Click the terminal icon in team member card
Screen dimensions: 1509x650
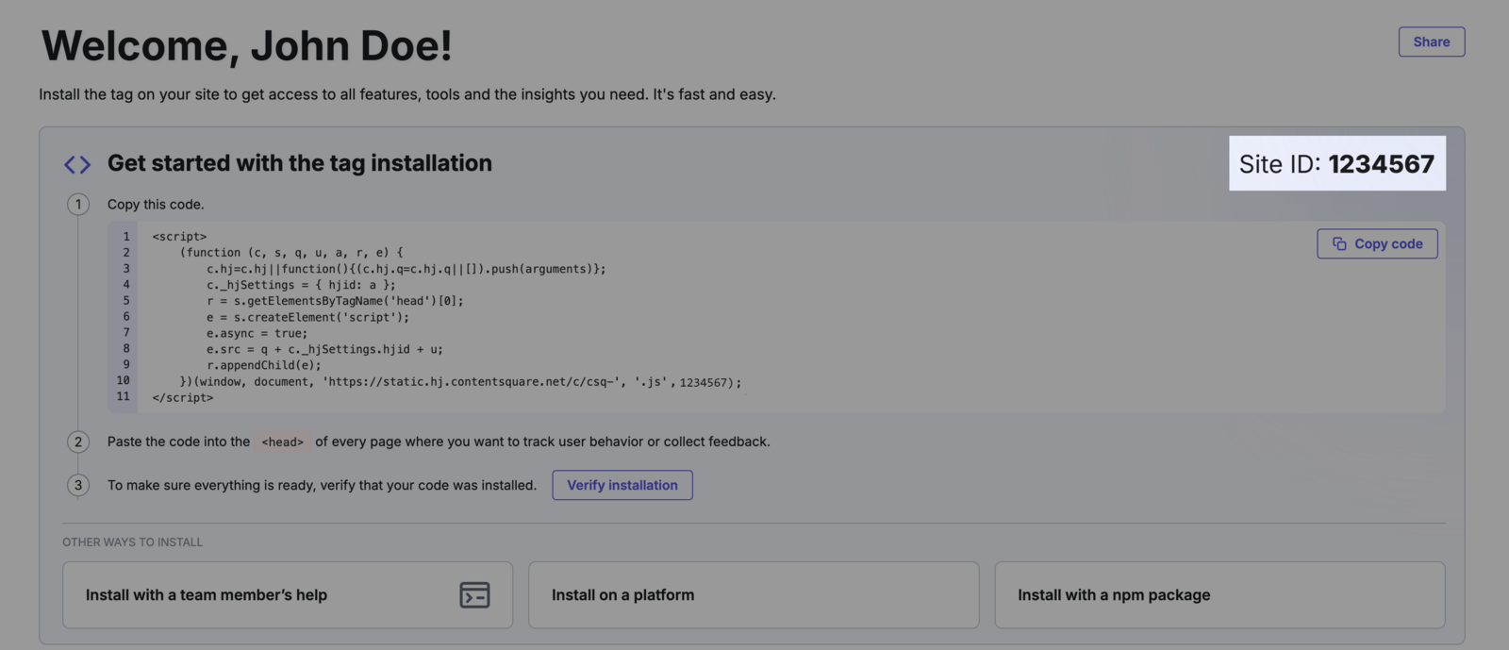point(474,595)
